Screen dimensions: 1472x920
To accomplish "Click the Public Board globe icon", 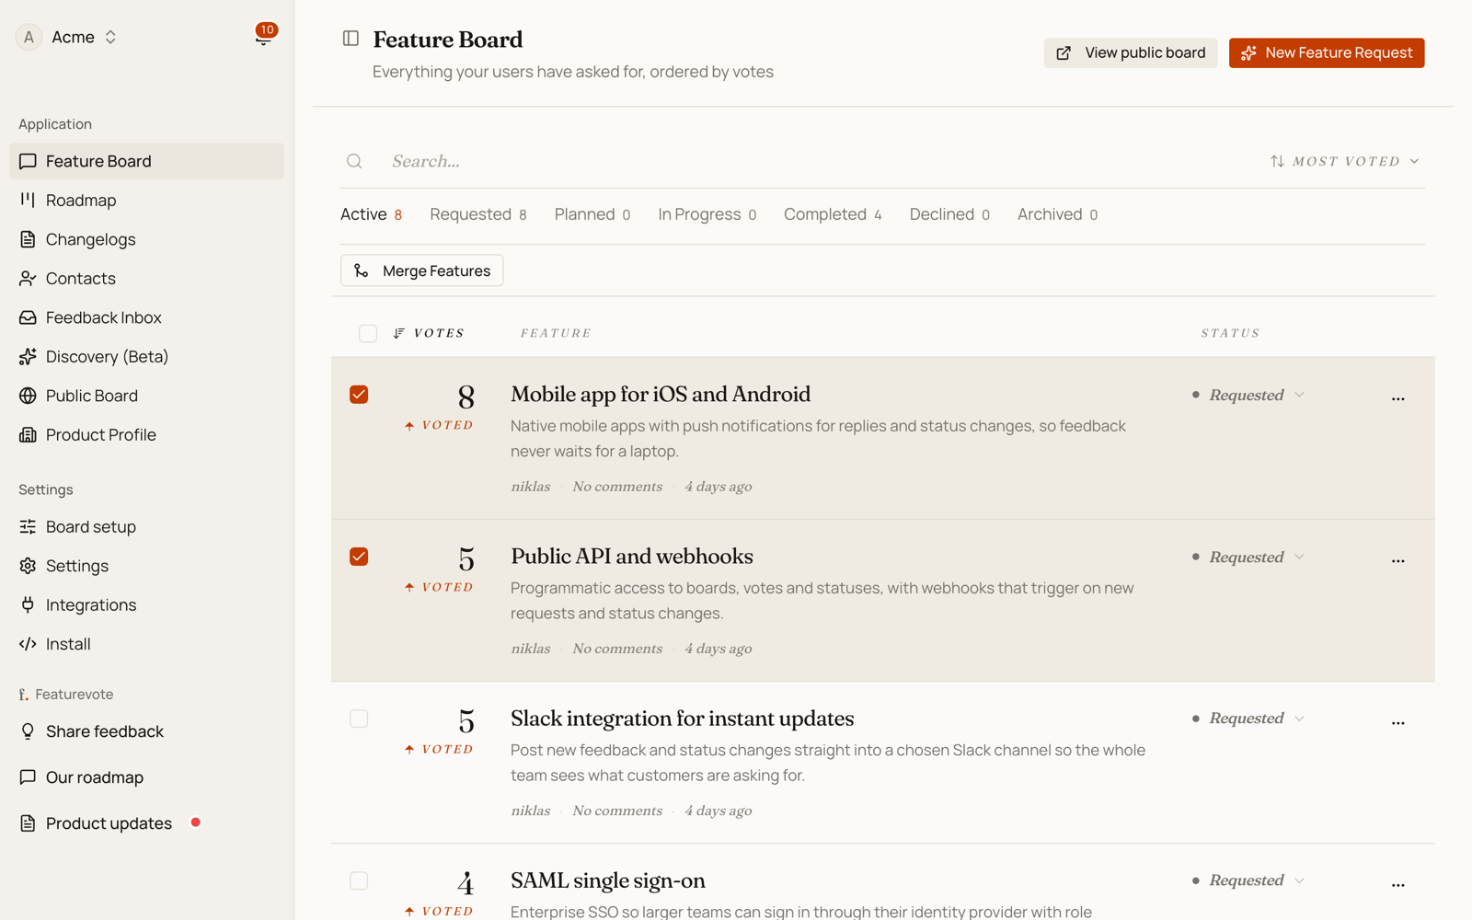I will point(28,396).
